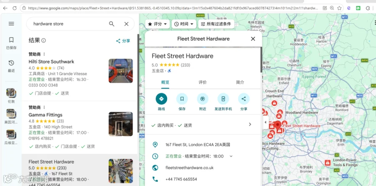The width and height of the screenshot is (376, 186).
Task: Go back with the browser back arrow
Action: click(5, 8)
